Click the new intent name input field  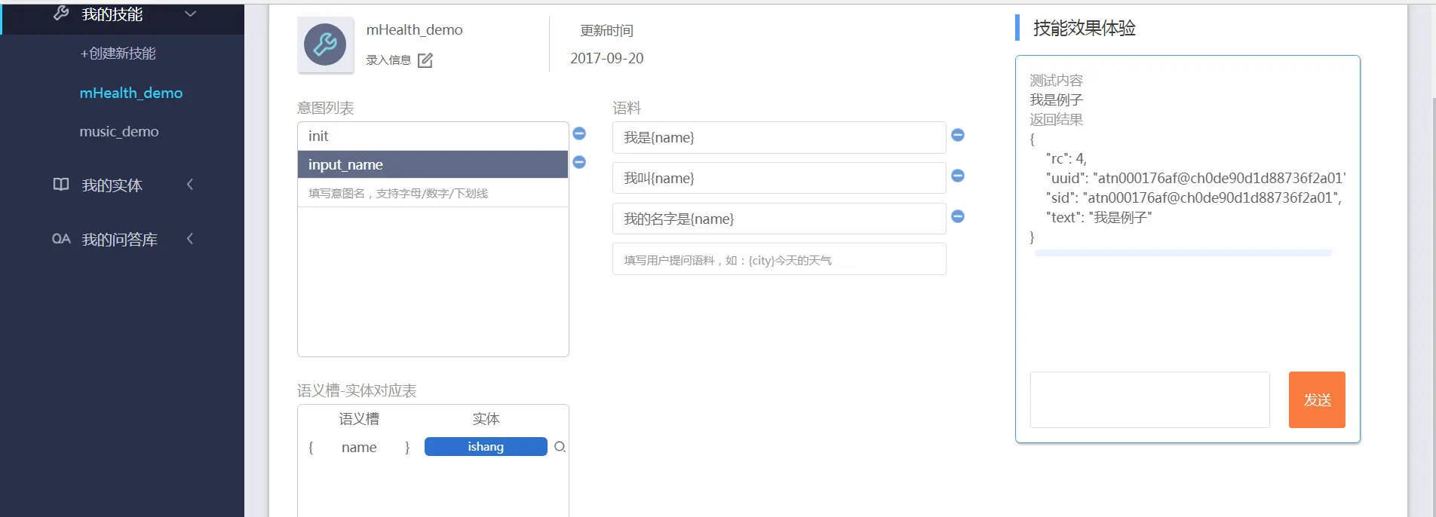(x=433, y=193)
